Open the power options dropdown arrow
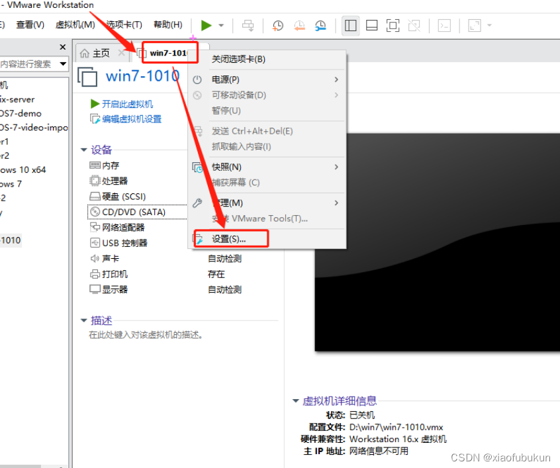The image size is (560, 468). pyautogui.click(x=221, y=25)
